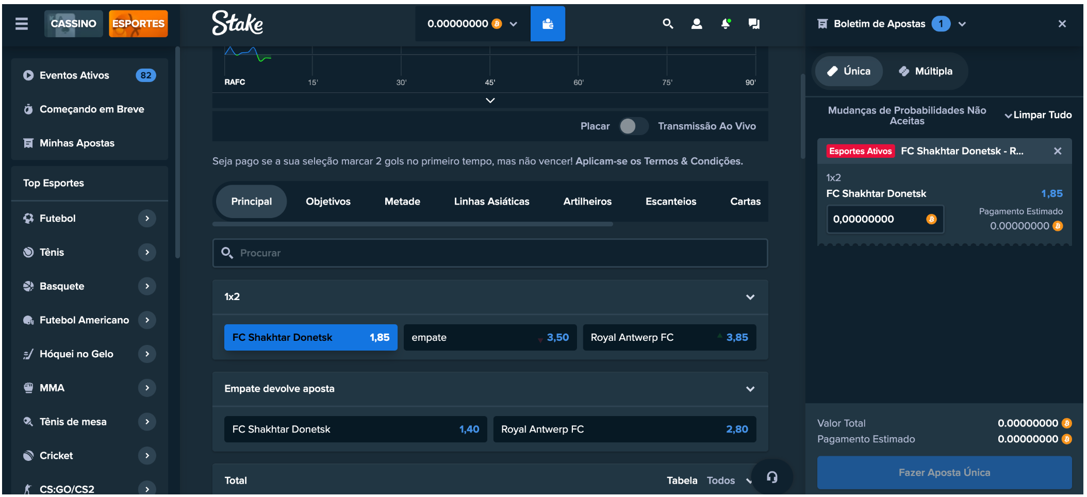Click the Futebol Americano helmet icon

[x=28, y=320]
